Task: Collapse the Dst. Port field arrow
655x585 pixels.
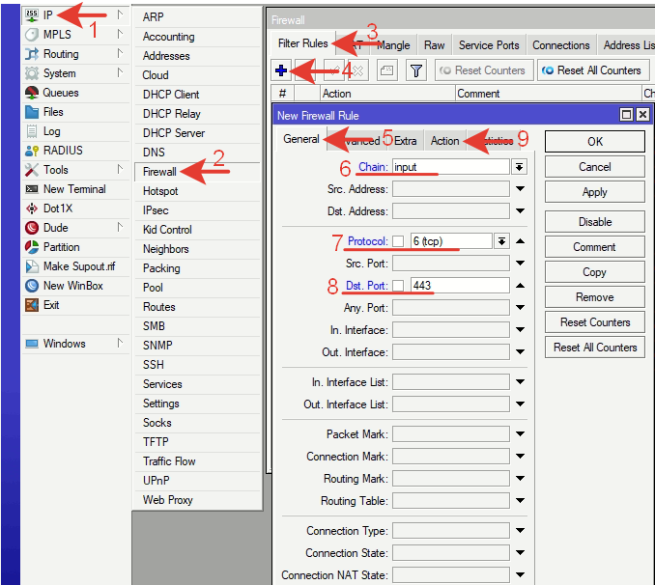Action: click(x=520, y=286)
